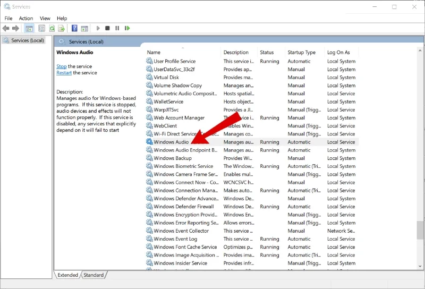Click the Pause Service icon
Viewport: 425px width, 289px height.
pyautogui.click(x=117, y=28)
